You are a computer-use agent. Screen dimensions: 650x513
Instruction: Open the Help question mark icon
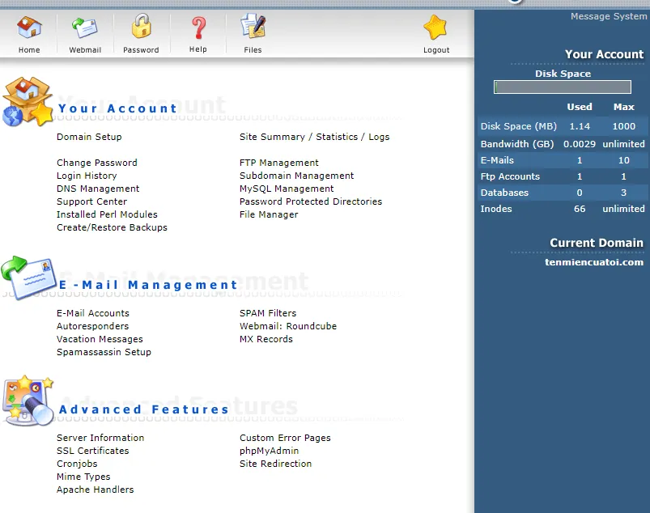click(198, 29)
